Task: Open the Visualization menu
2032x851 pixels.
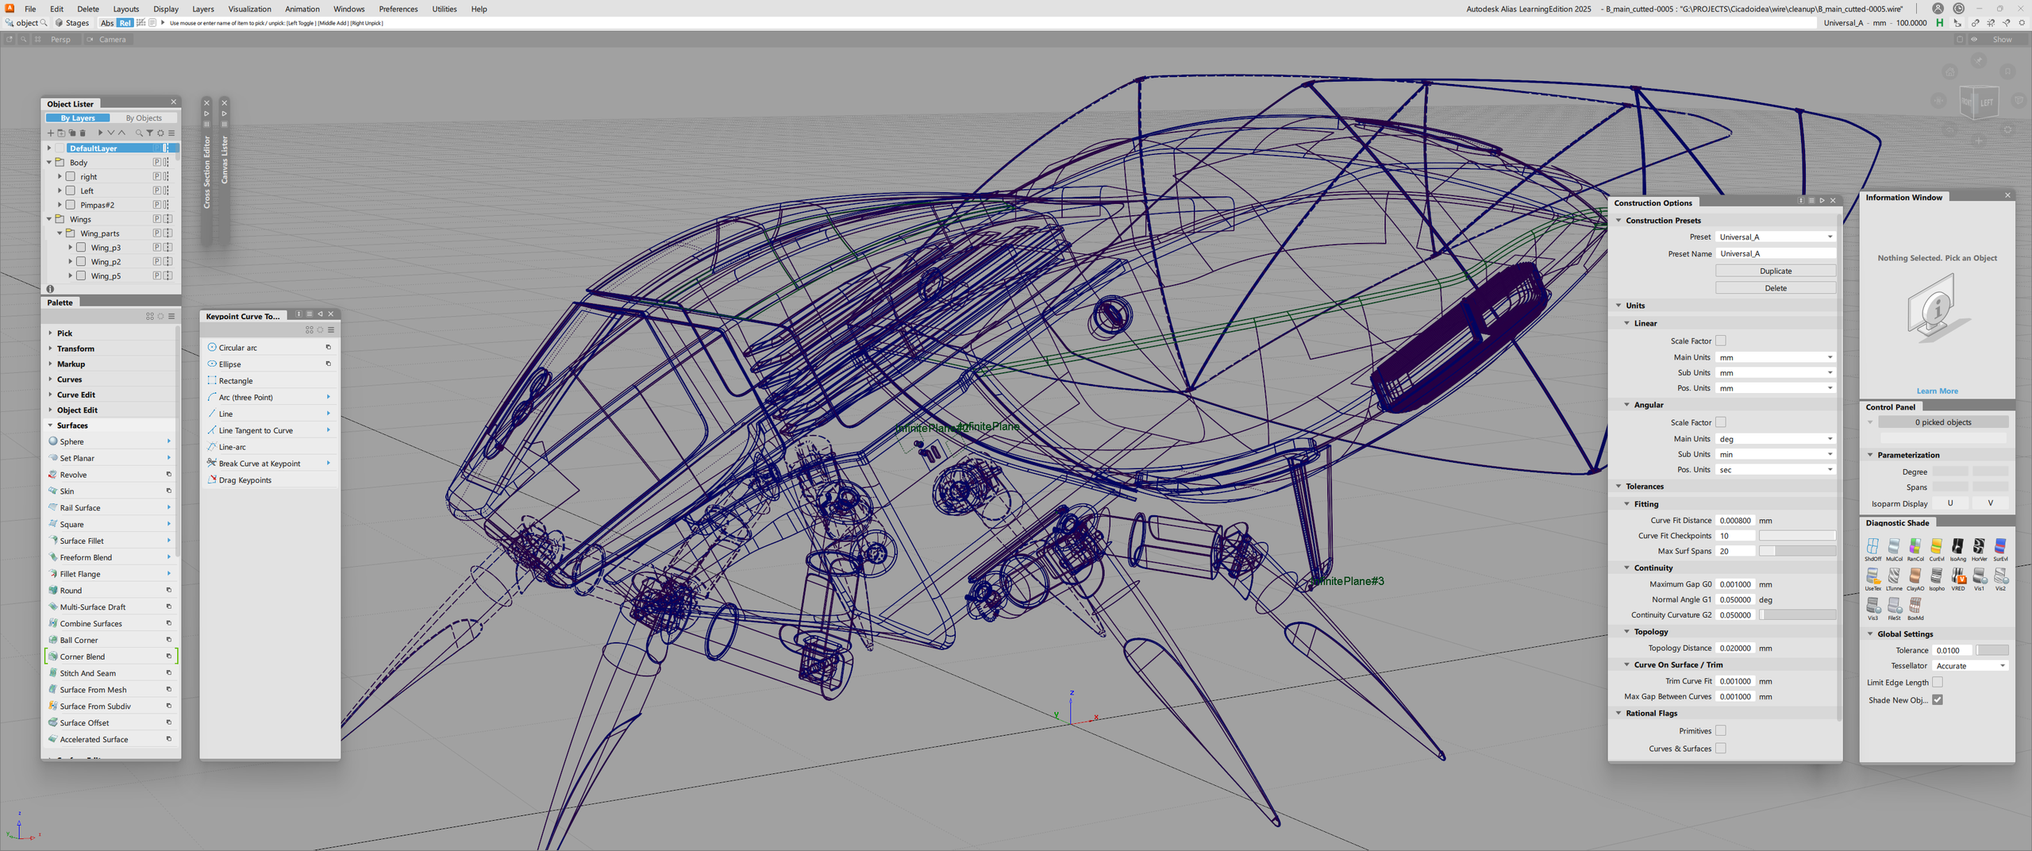Action: 249,9
